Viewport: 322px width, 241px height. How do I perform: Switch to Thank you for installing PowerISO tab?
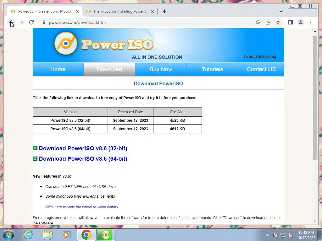pyautogui.click(x=120, y=11)
